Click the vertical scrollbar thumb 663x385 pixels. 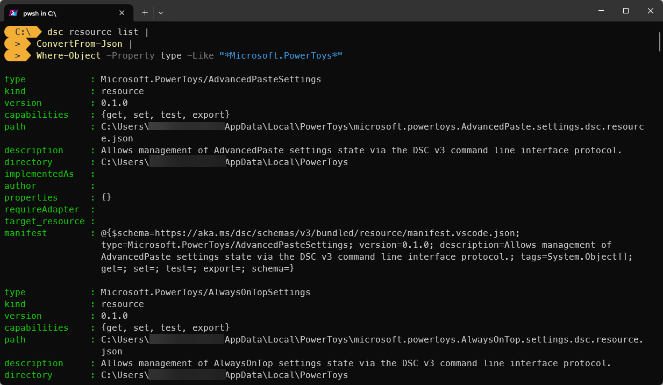click(x=659, y=41)
